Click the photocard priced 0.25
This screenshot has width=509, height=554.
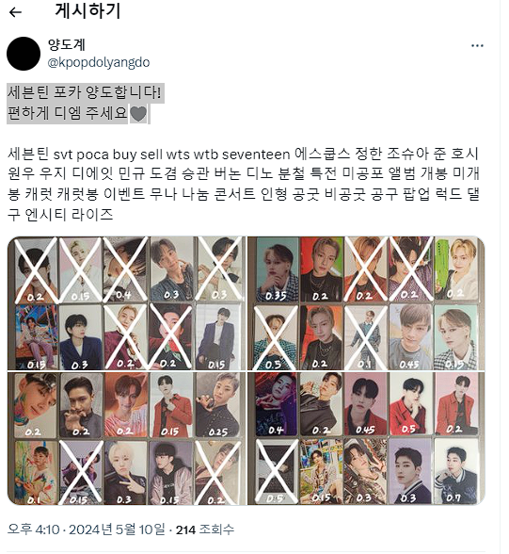pos(217,405)
